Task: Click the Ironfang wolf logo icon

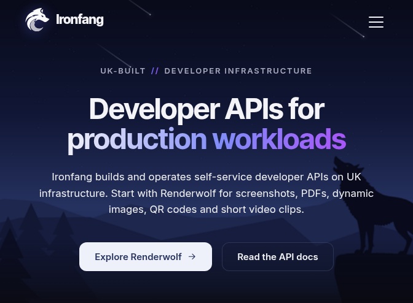Action: pyautogui.click(x=37, y=20)
